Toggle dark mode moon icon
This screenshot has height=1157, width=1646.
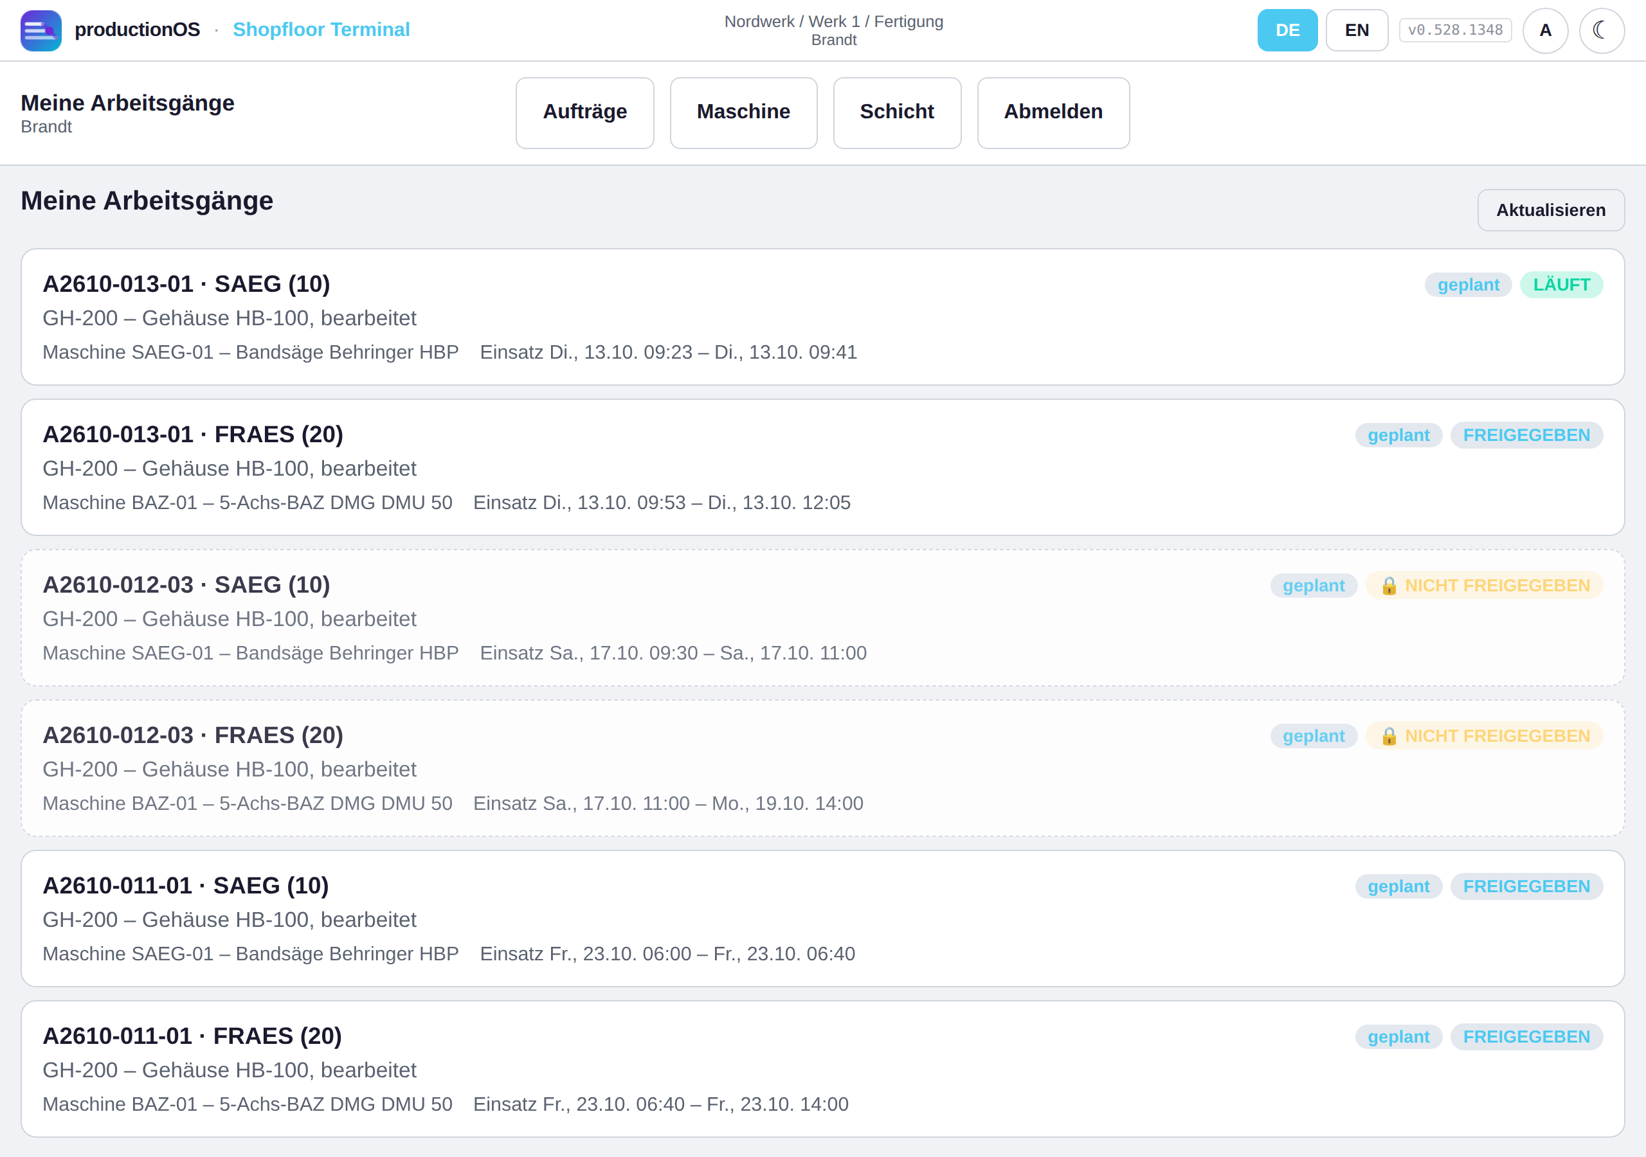tap(1602, 30)
